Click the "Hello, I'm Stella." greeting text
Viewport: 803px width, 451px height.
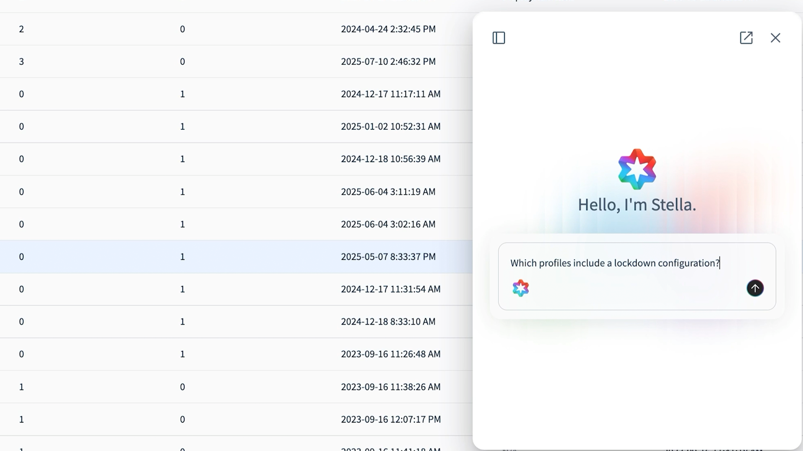tap(637, 205)
